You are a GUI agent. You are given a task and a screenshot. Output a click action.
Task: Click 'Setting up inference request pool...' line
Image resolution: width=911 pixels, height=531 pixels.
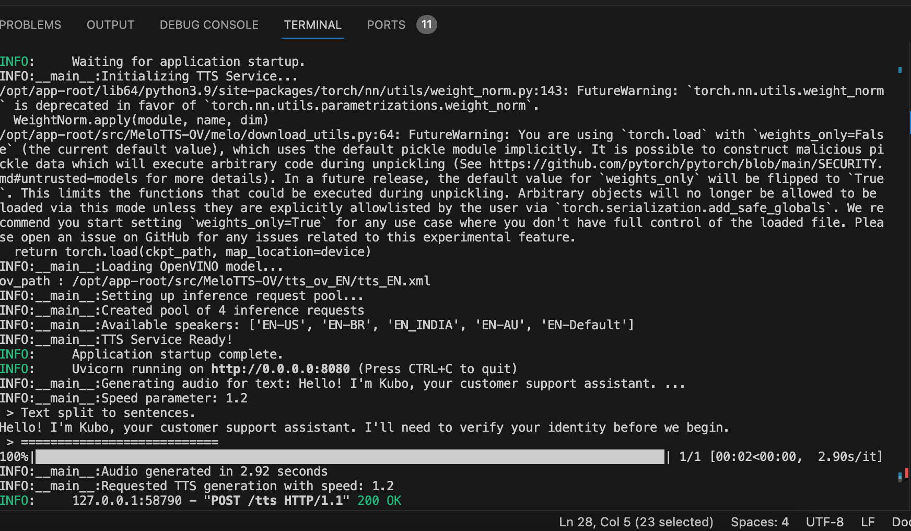tap(182, 296)
